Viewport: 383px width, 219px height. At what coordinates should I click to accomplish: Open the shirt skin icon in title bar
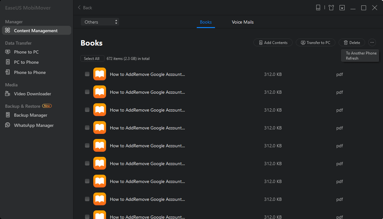coord(331,8)
